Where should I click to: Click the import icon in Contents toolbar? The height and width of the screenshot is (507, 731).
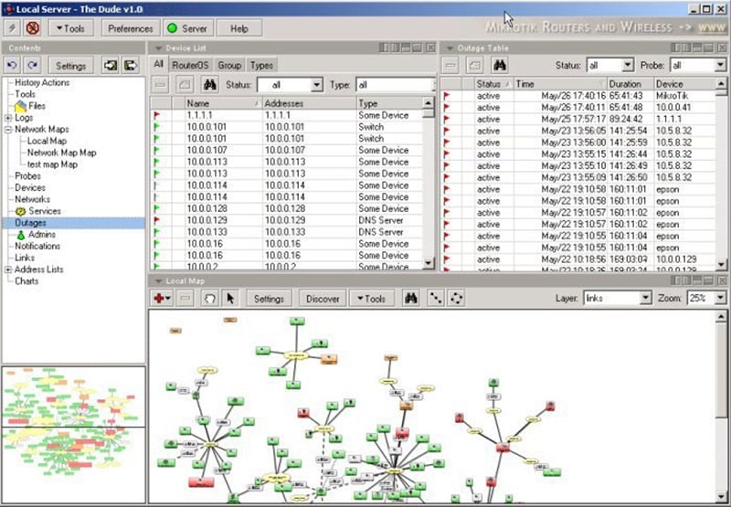point(111,66)
